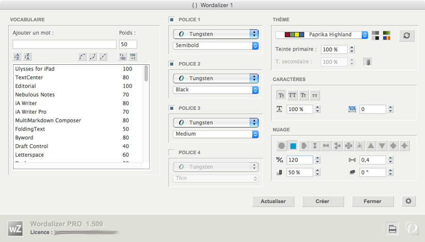
Task: Apply the second weight curve icon
Action: 93,56
